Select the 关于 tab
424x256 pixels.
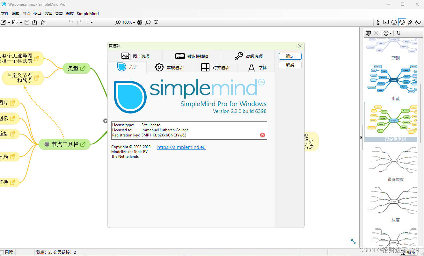coord(127,67)
